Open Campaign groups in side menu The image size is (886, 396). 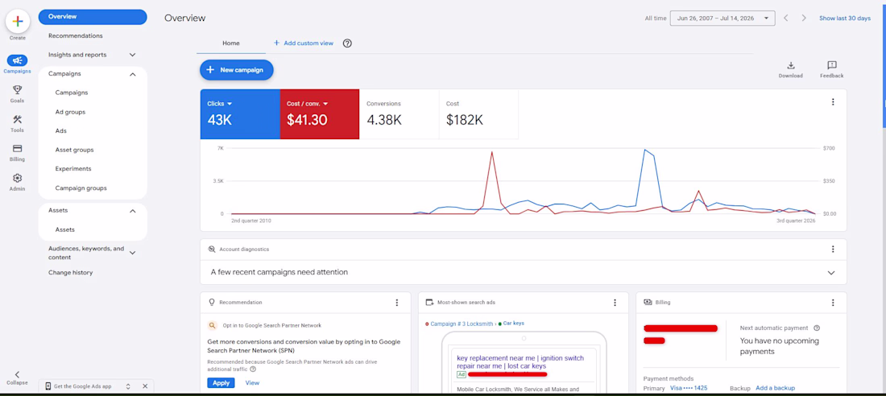point(81,188)
